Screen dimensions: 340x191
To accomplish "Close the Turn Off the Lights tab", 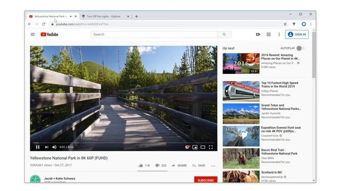I will tap(128, 16).
